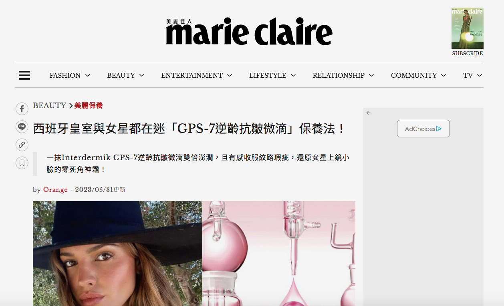Expand the ENTERTAINMENT dropdown chevron
The height and width of the screenshot is (306, 504).
tap(230, 75)
